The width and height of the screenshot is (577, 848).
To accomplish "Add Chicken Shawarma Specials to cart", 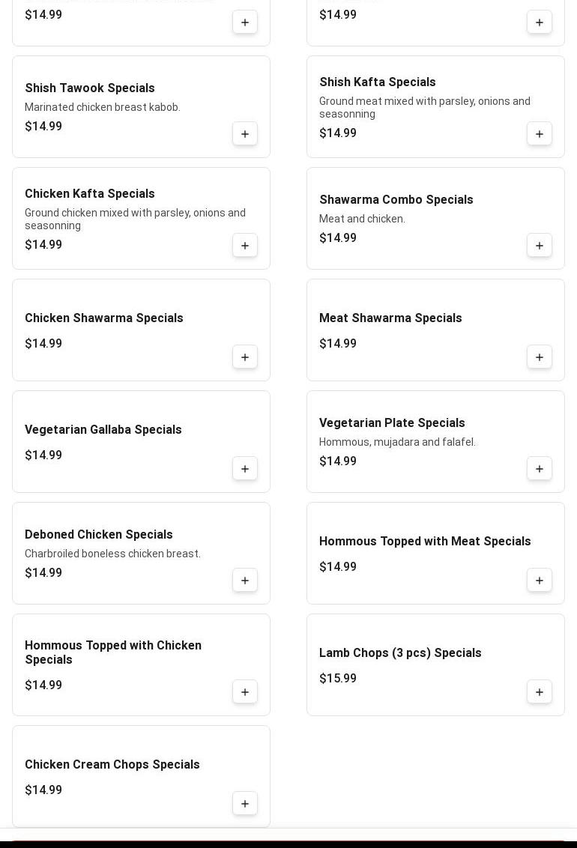I will [245, 357].
